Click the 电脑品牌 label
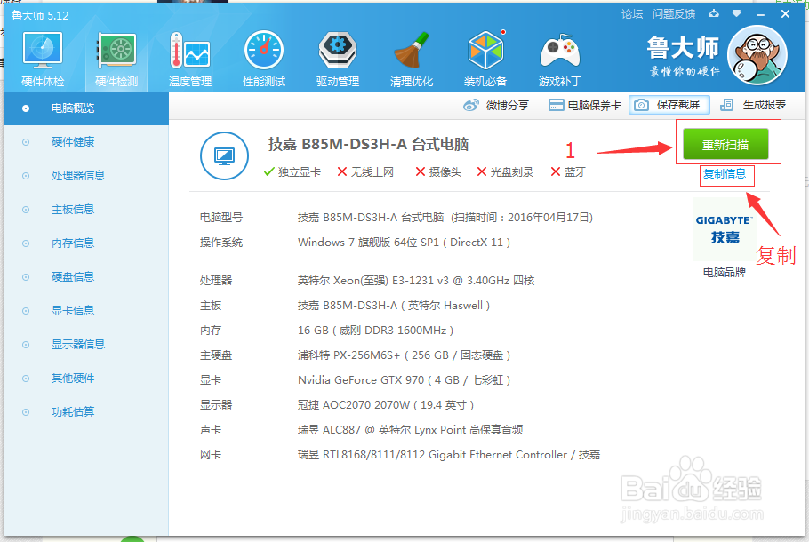This screenshot has width=809, height=542. coord(725,272)
